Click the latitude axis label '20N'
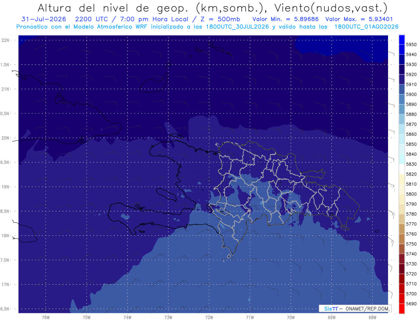This screenshot has width=418, height=322. tap(5, 138)
